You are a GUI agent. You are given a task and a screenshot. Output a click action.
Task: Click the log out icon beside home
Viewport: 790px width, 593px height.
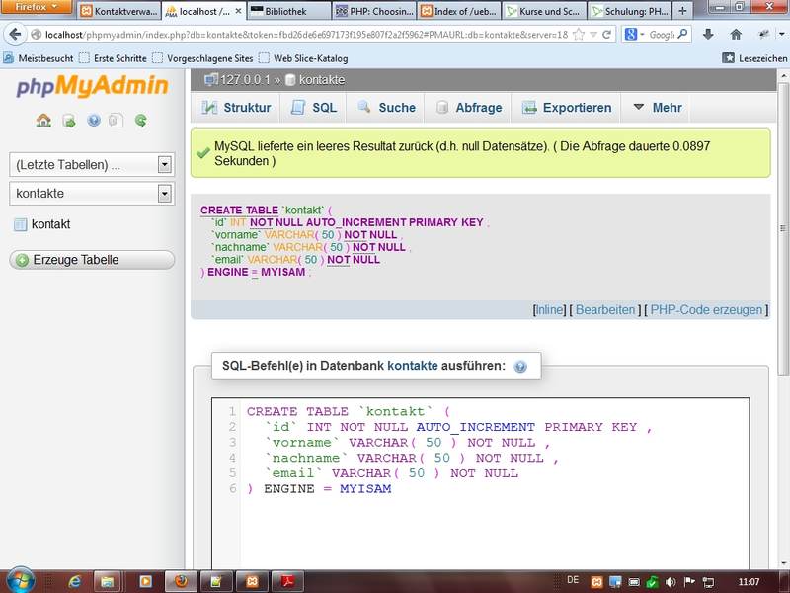pos(68,121)
